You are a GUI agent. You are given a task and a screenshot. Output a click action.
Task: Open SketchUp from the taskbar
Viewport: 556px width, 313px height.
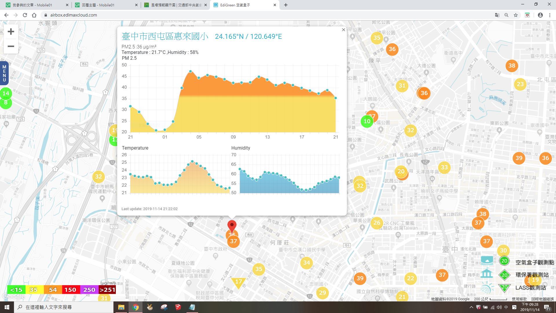click(x=178, y=307)
